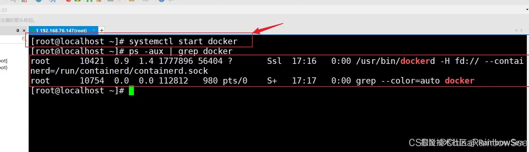Image resolution: width=529 pixels, height=152 pixels.
Task: Expand the address bar dropdown arrow
Action: (x=527, y=10)
